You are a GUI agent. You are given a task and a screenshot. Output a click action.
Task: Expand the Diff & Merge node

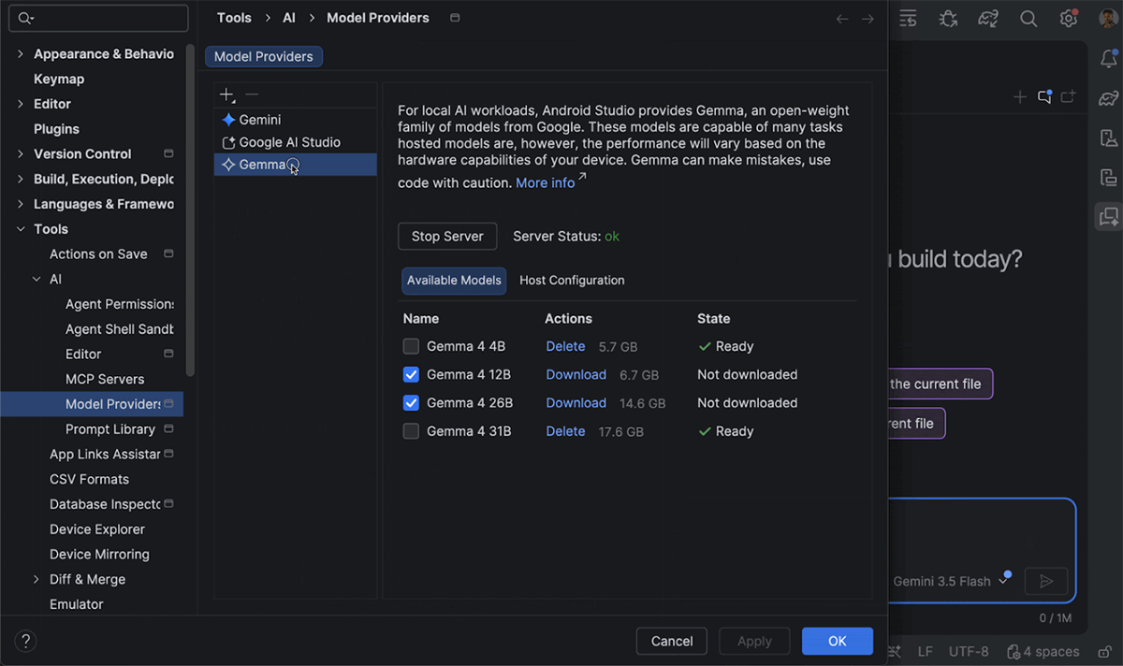click(36, 579)
